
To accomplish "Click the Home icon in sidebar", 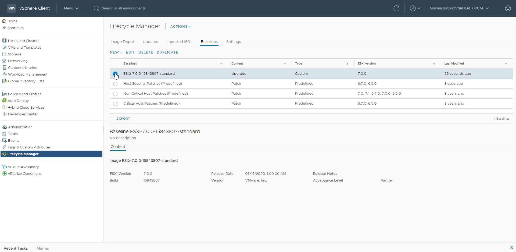I will coord(4,21).
